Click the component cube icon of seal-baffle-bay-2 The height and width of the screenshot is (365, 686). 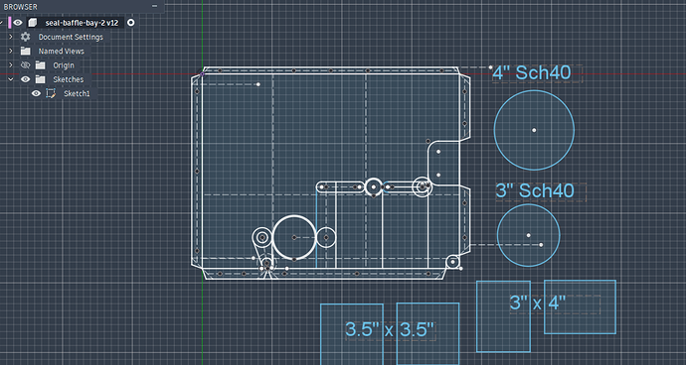32,22
